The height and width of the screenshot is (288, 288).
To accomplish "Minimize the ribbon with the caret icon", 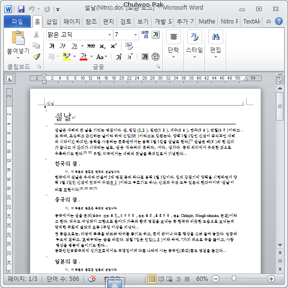I will (x=268, y=22).
